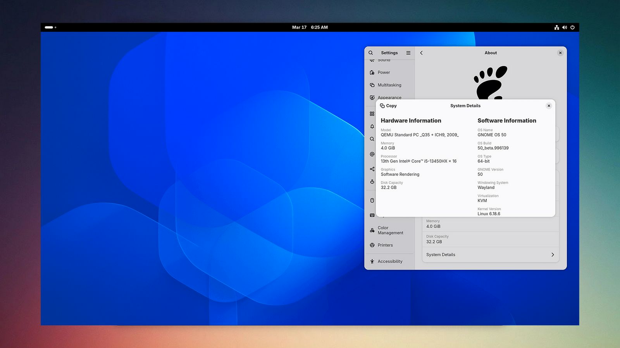Click the Sharing icon in sidebar
The image size is (620, 348).
pyautogui.click(x=372, y=169)
